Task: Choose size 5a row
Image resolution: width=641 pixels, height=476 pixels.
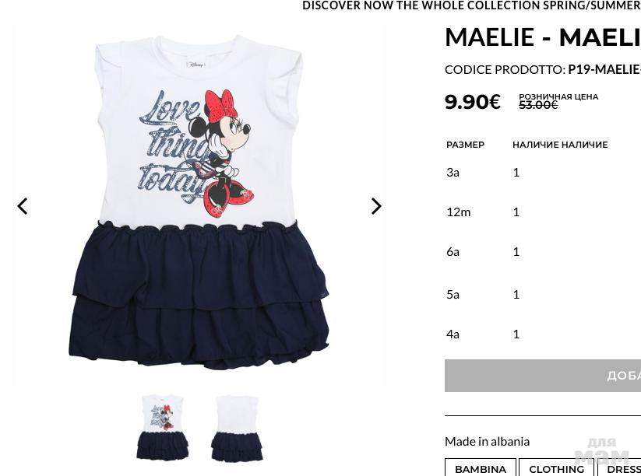Action: click(x=543, y=294)
